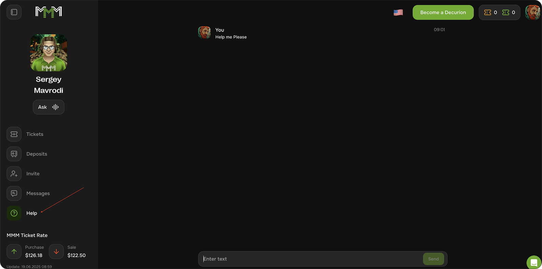This screenshot has width=542, height=269.
Task: Select the Invite person icon
Action: coord(14,174)
